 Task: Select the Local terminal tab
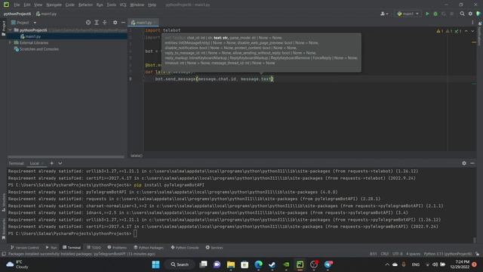[x=34, y=163]
